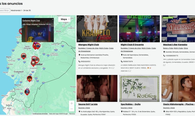Click Saunas y Spas under Sauna GAY La Isla
195x116 pixels.
click(x=84, y=108)
